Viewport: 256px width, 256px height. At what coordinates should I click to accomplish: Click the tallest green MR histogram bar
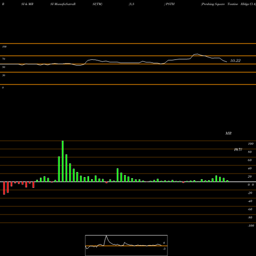pyautogui.click(x=62, y=161)
